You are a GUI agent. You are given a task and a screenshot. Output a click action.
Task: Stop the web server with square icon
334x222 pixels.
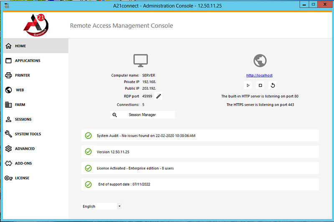coord(260,85)
